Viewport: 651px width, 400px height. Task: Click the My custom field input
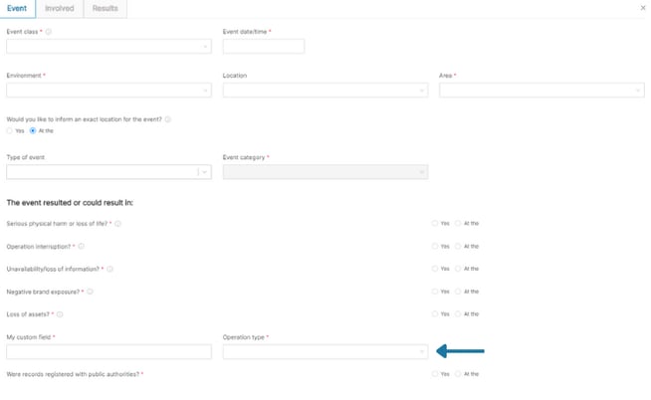(x=108, y=351)
